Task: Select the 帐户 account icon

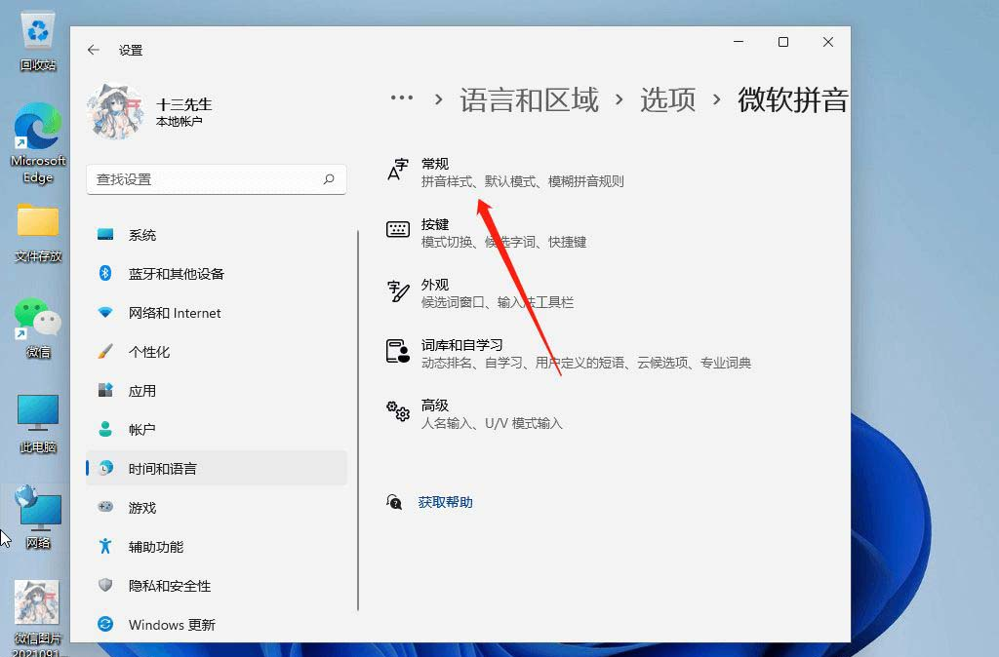Action: pyautogui.click(x=105, y=429)
